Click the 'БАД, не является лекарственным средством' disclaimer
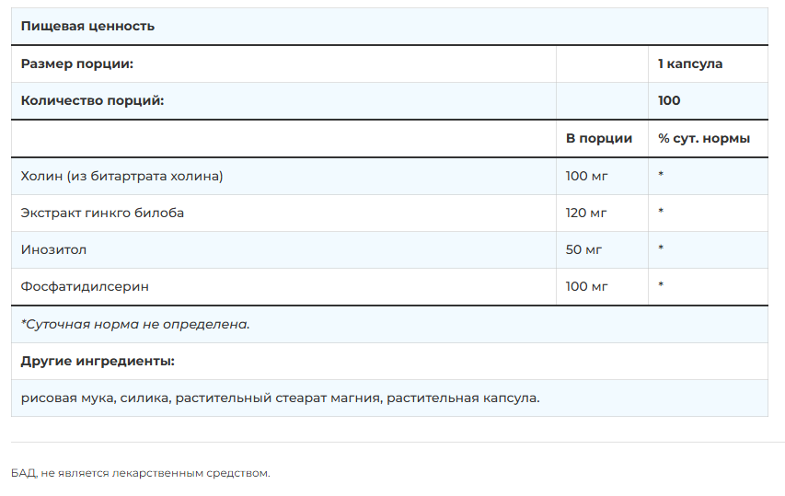 click(141, 473)
